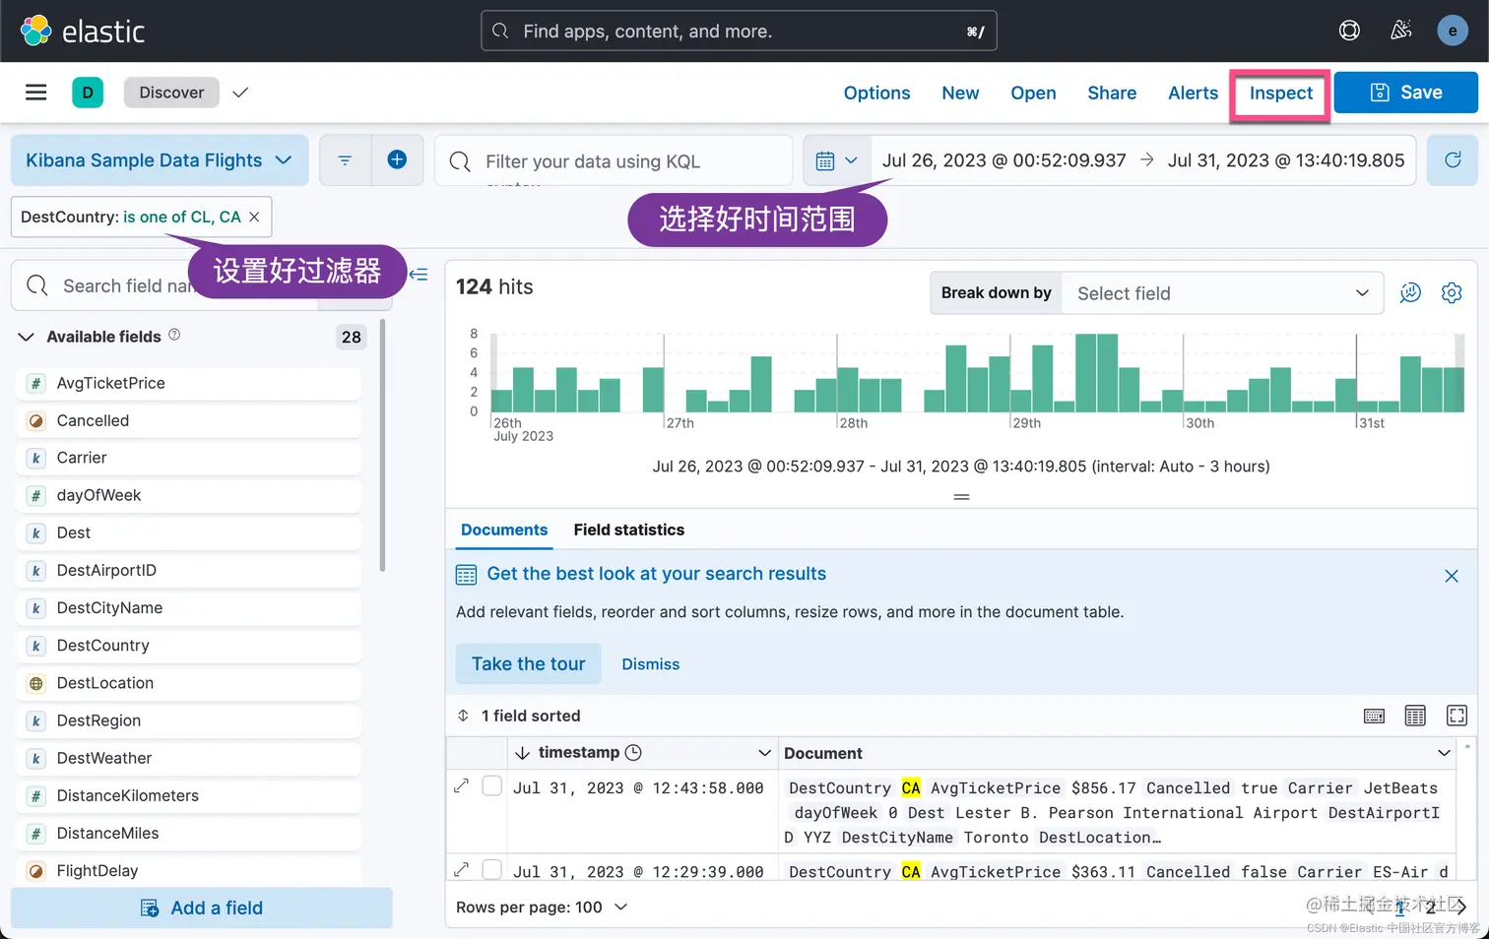Click the Add a field button
The image size is (1489, 939).
click(x=202, y=908)
